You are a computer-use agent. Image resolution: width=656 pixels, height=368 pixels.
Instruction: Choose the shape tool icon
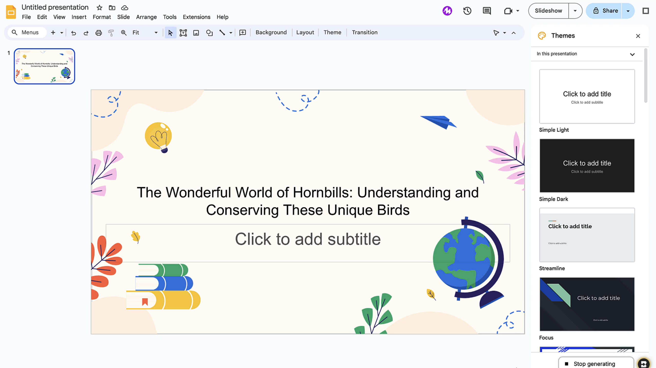209,33
